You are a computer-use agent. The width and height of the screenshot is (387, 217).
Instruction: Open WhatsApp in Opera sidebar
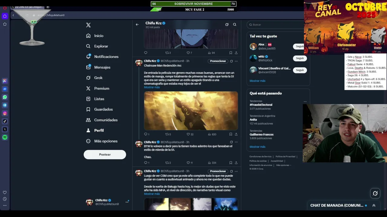click(5, 97)
